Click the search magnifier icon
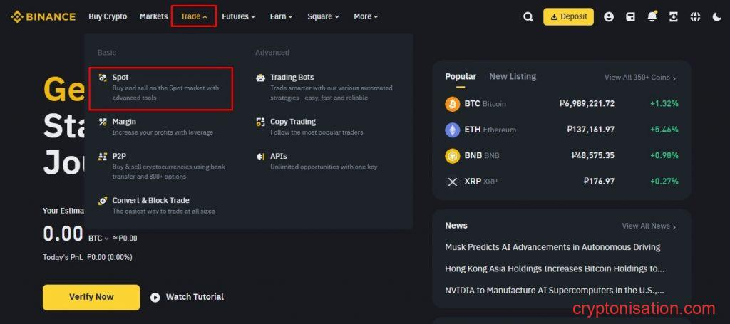This screenshot has height=324, width=730. click(528, 16)
